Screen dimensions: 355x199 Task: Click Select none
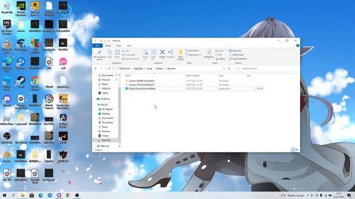(x=236, y=55)
